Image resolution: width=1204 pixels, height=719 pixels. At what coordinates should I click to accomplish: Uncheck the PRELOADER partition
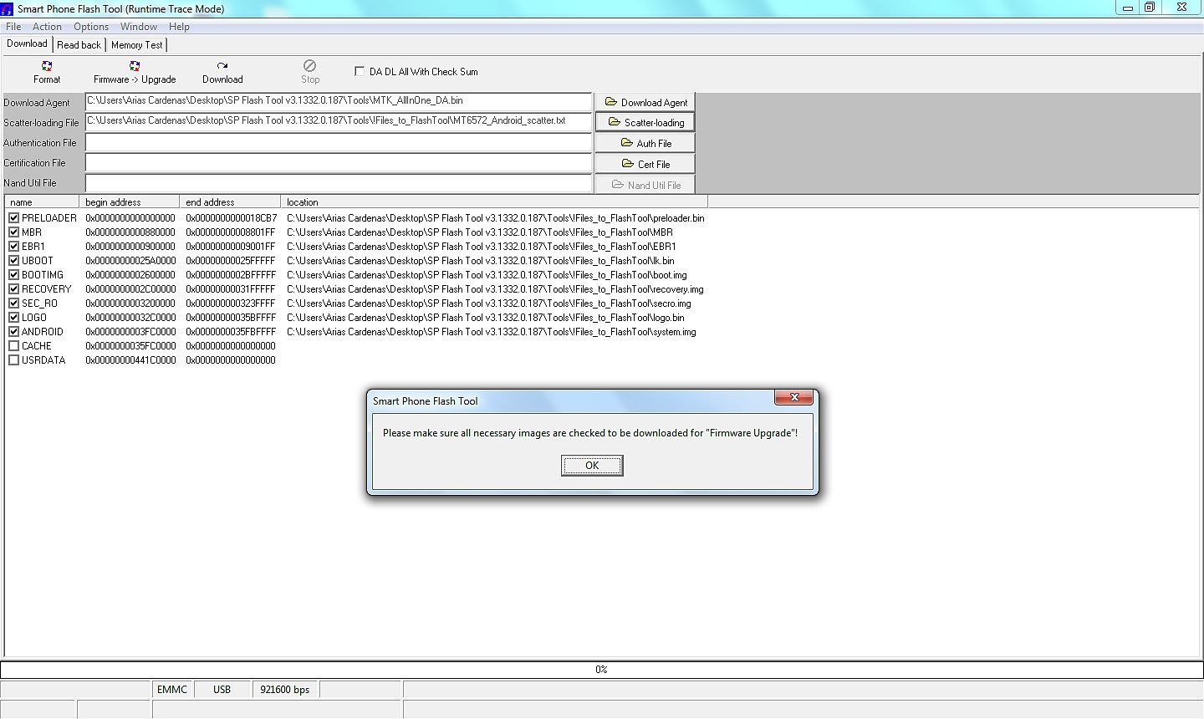[13, 218]
